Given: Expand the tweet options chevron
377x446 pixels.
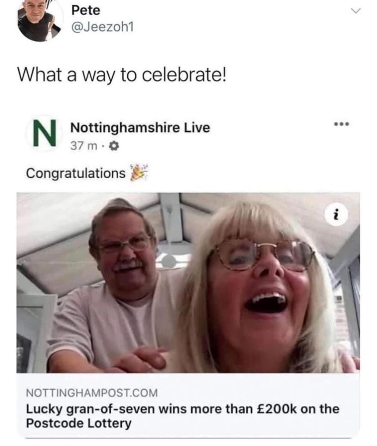Looking at the screenshot, I should (355, 11).
